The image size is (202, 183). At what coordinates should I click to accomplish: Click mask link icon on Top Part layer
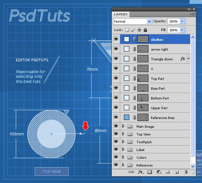coord(134,78)
